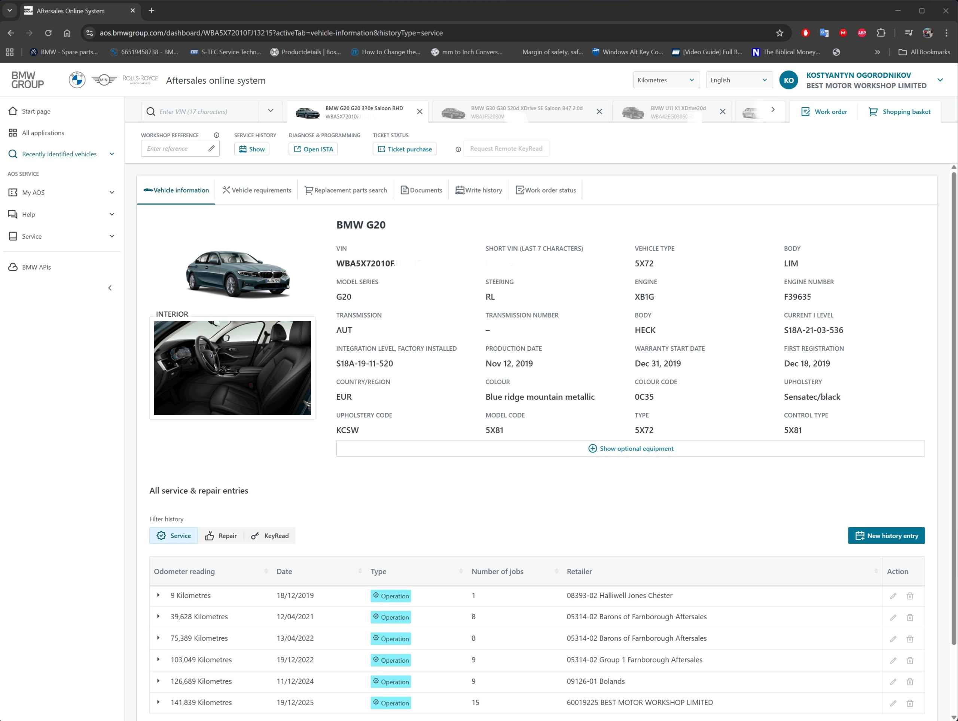Click the New history entry button
Image resolution: width=958 pixels, height=721 pixels.
[886, 536]
